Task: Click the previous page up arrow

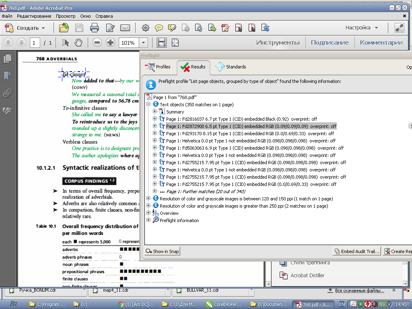Action: pyautogui.click(x=8, y=42)
